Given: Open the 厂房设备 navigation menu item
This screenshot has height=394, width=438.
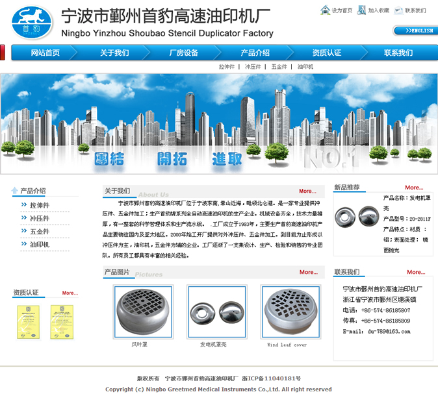Looking at the screenshot, I should point(183,53).
